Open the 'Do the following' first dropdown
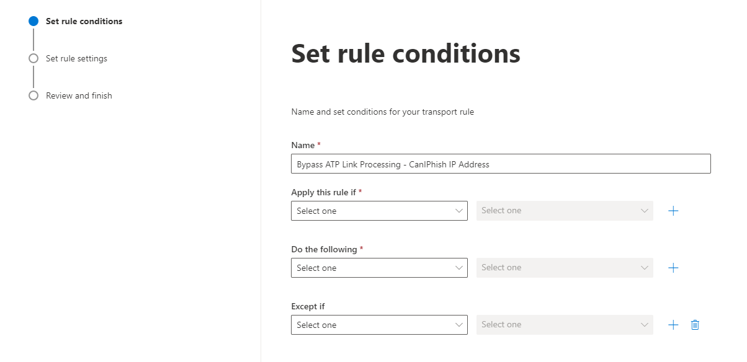Viewport: 747px width, 362px height. pyautogui.click(x=379, y=268)
